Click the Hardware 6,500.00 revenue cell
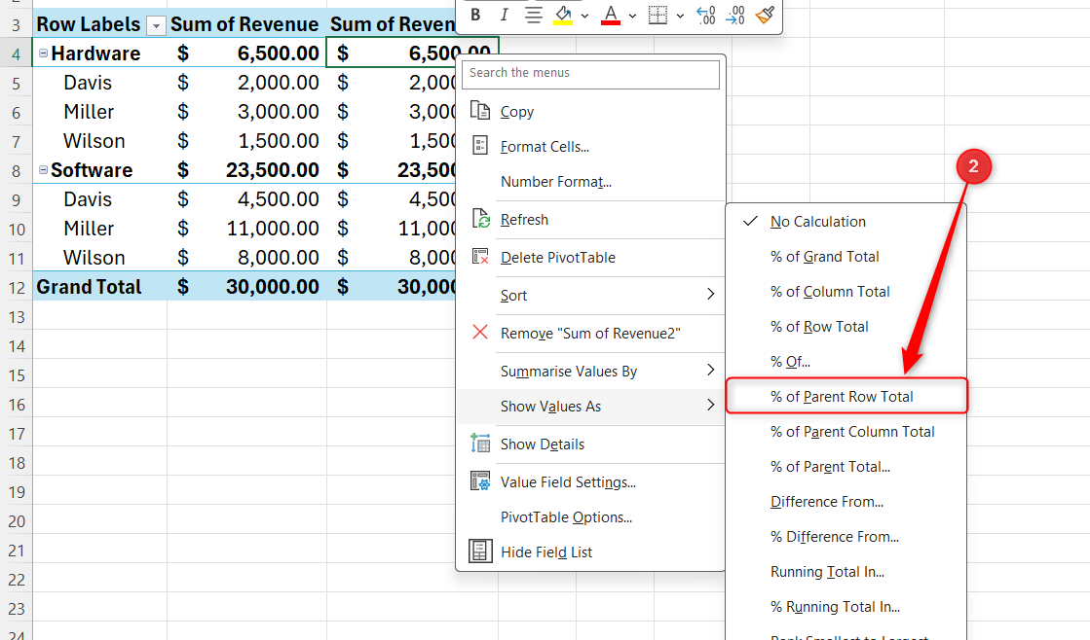This screenshot has height=640, width=1090. coord(246,53)
